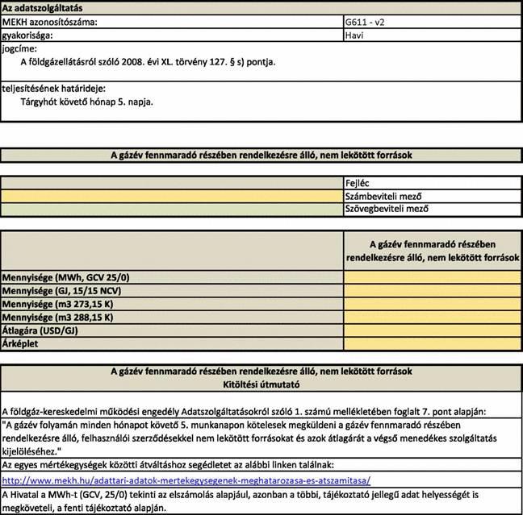The image size is (523, 515).
Task: Click the Árképlet input cell
Action: [x=433, y=343]
